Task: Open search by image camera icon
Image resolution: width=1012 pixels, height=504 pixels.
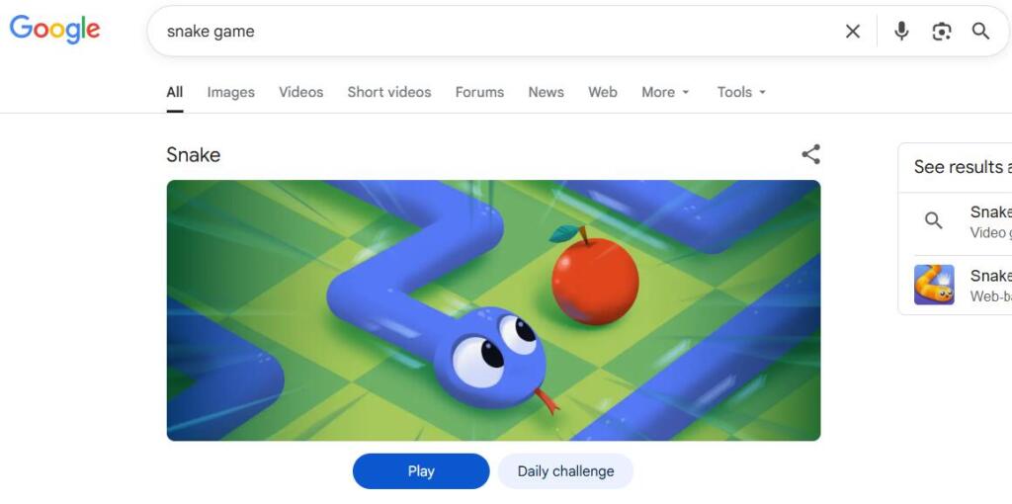Action: (942, 31)
